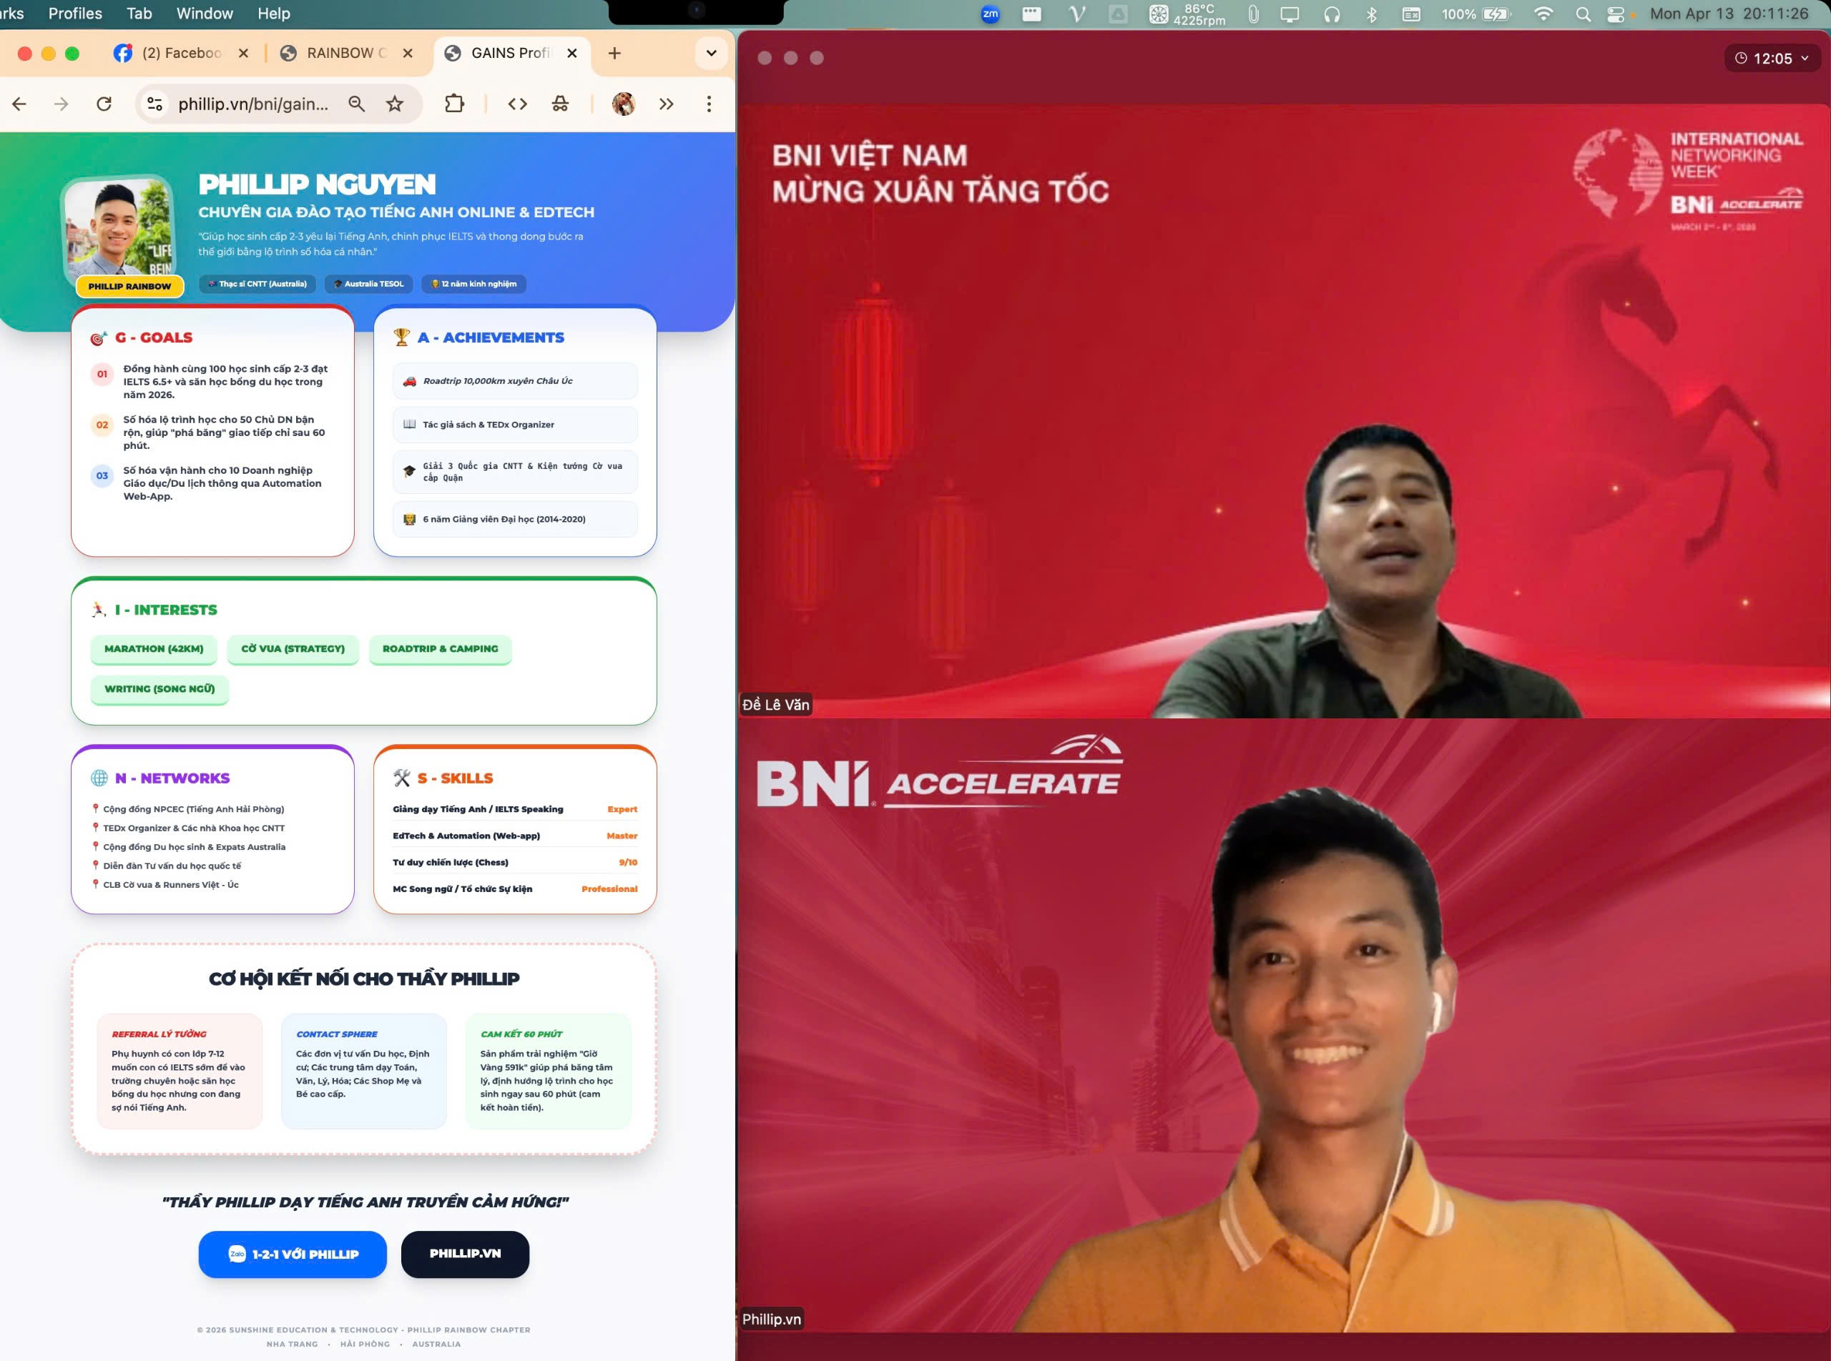1831x1361 pixels.
Task: Toggle Bluetooth from the menu bar
Action: [1372, 14]
